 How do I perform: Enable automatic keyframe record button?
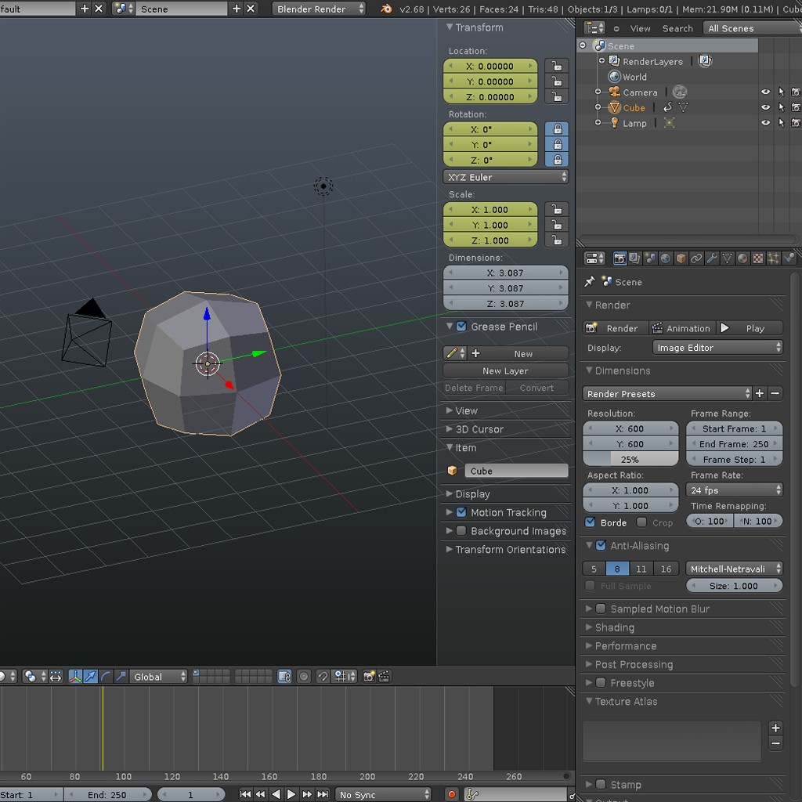click(x=451, y=794)
